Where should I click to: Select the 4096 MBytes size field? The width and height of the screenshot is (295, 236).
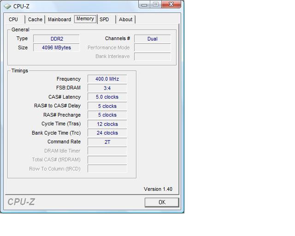coord(56,47)
